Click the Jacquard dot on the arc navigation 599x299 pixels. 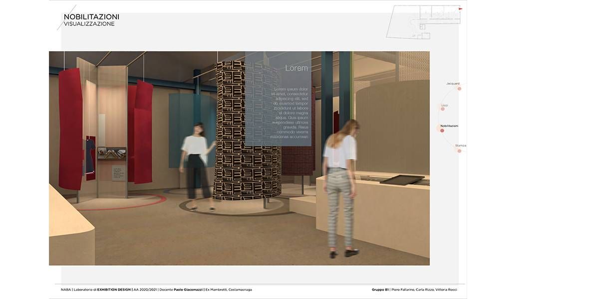[459, 89]
